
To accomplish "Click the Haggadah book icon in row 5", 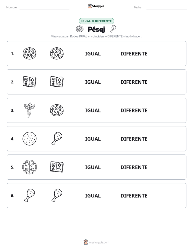I will tap(57, 167).
